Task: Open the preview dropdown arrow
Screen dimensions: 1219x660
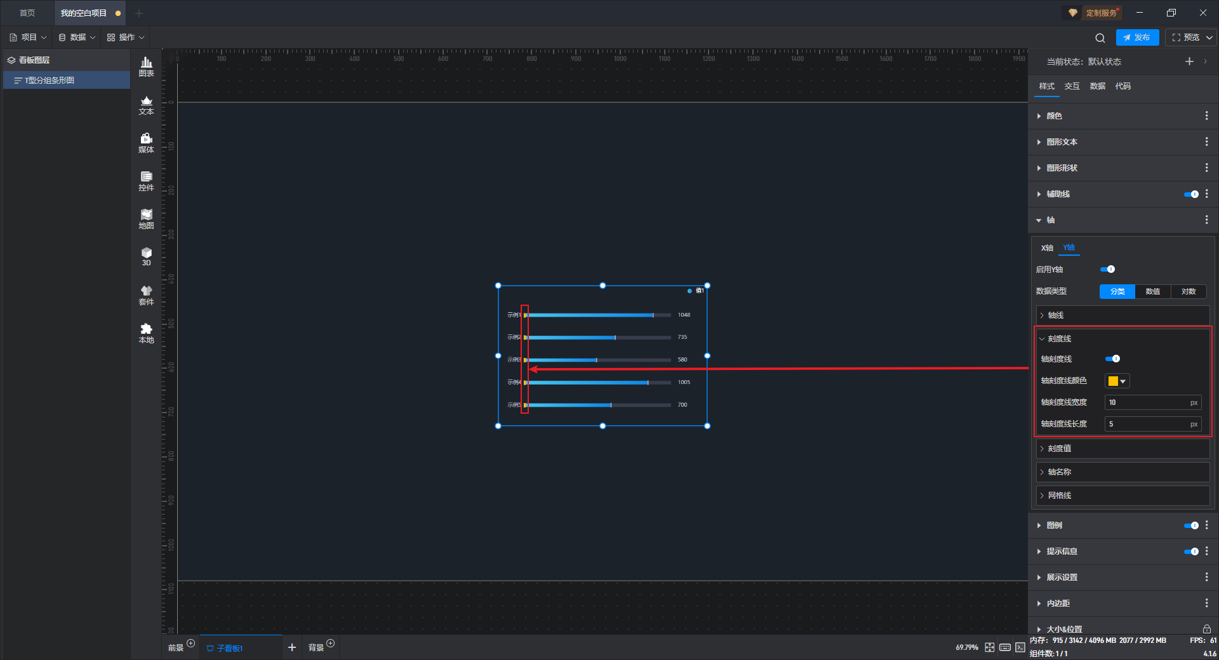Action: [x=1210, y=37]
